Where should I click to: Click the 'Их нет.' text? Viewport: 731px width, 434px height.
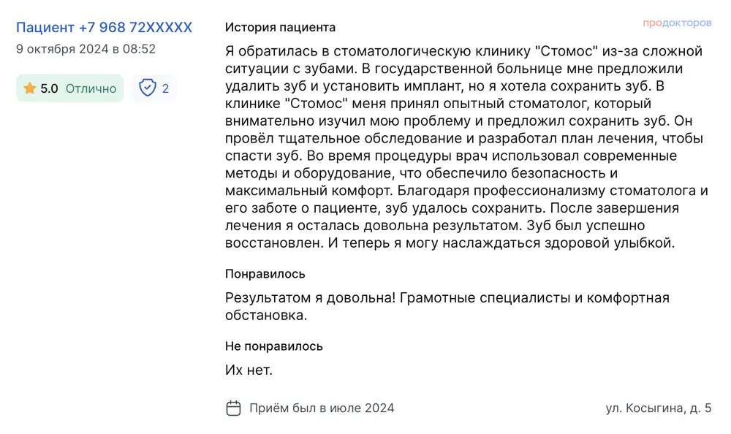(x=249, y=370)
